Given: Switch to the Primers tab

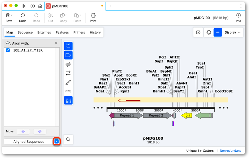Looking at the screenshot, I should tap(79, 33).
